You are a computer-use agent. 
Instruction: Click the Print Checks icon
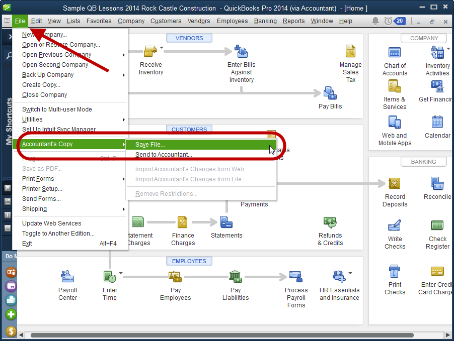pyautogui.click(x=394, y=271)
